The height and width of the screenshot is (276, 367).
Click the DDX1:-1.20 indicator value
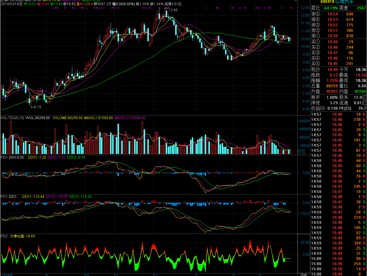click(x=37, y=157)
